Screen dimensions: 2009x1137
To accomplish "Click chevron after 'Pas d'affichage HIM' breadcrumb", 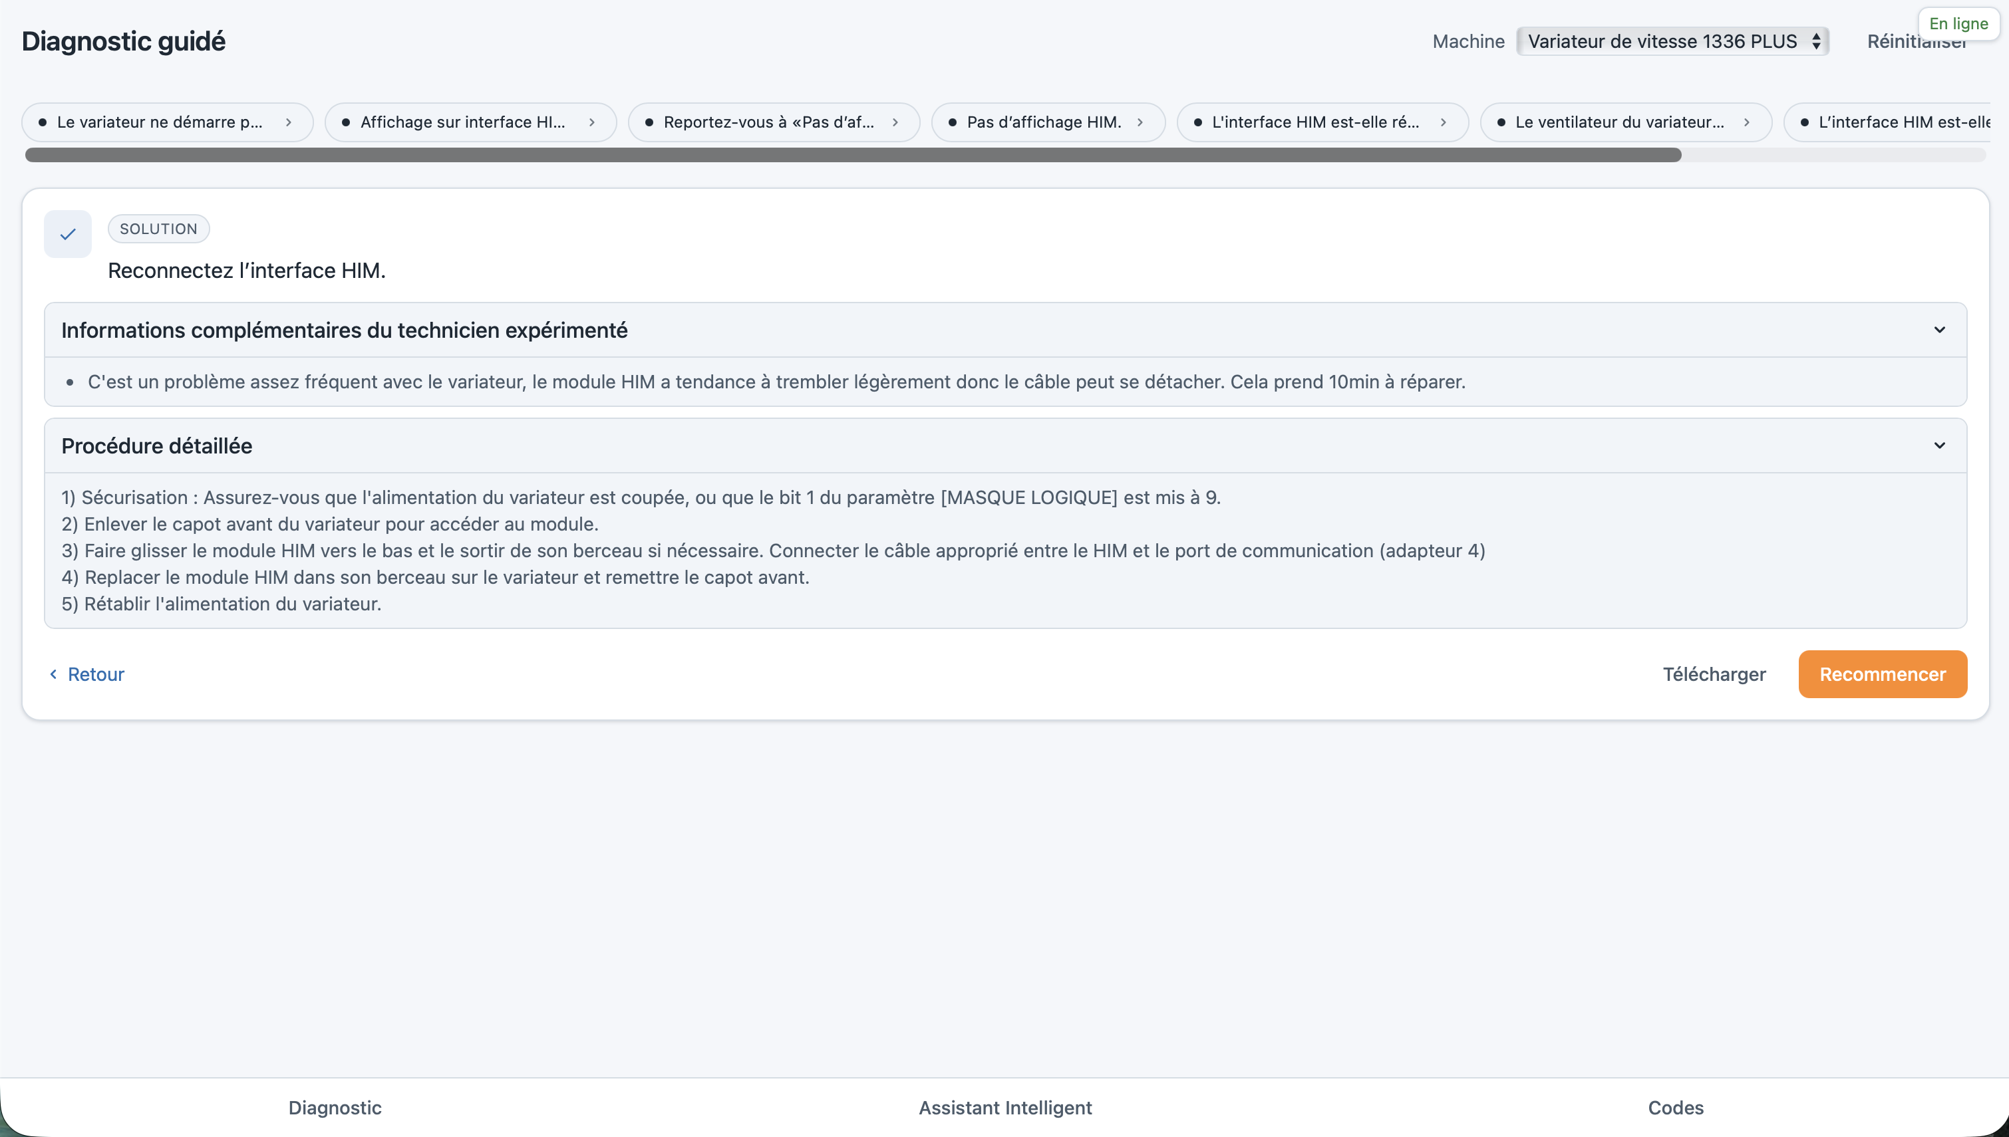I will [x=1140, y=122].
